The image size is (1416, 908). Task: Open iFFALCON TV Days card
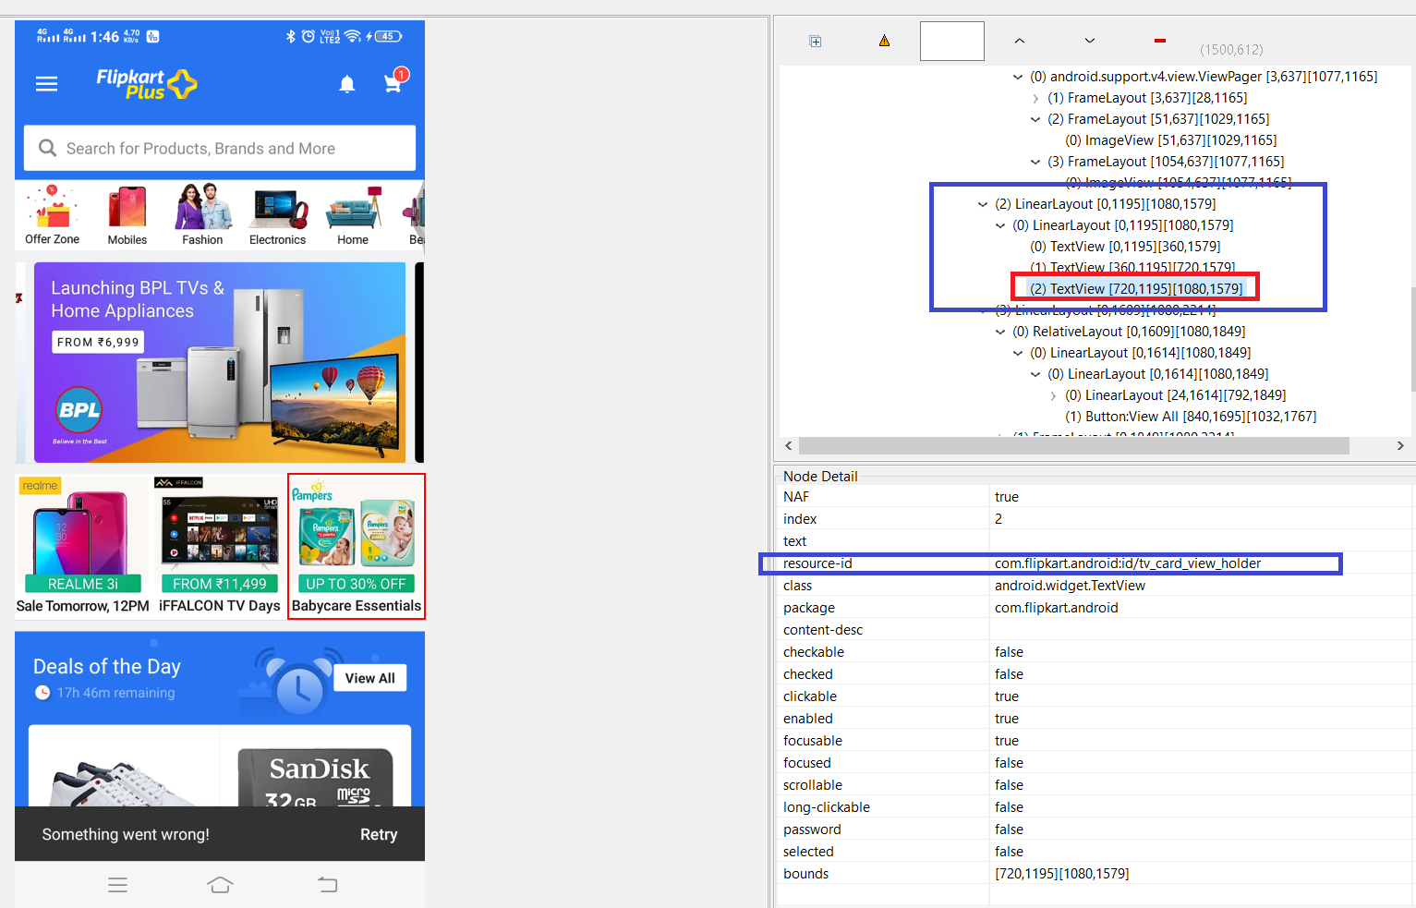coord(219,545)
